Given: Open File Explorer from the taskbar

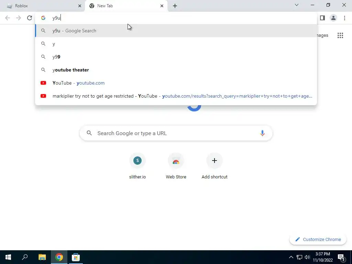Looking at the screenshot, I should pyautogui.click(x=42, y=257).
